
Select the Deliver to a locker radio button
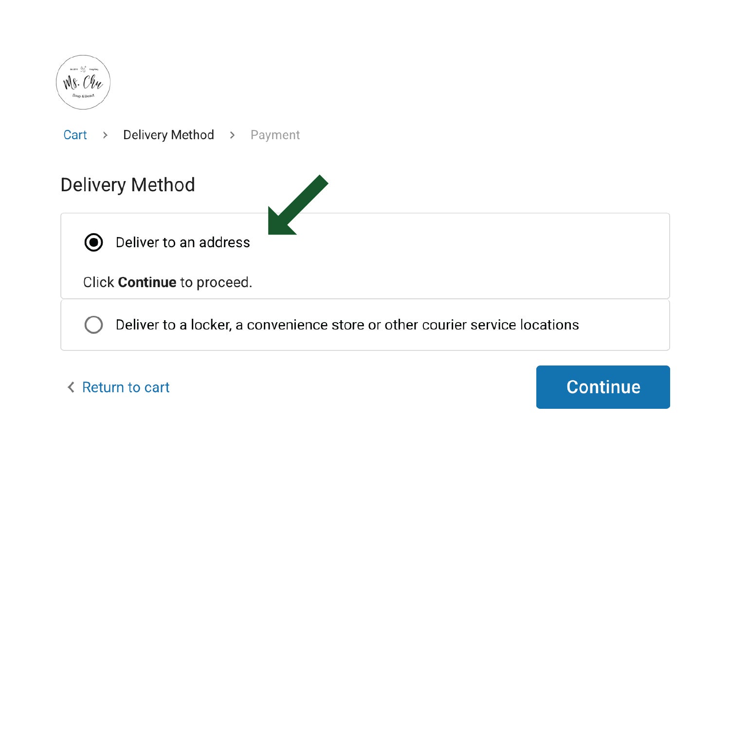93,325
